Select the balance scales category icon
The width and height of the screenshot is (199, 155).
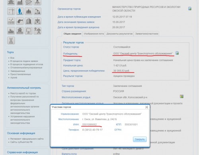coord(37,21)
